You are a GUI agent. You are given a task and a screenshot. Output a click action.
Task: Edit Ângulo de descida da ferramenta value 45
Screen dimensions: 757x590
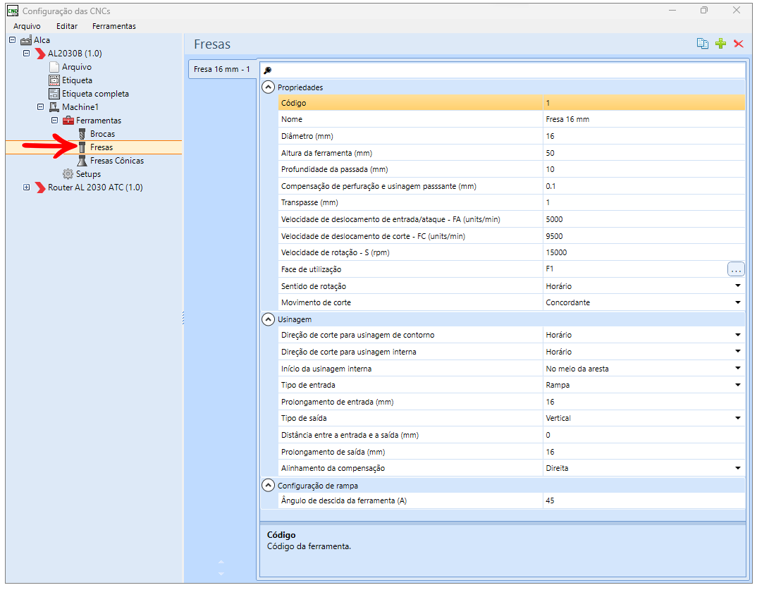(644, 500)
